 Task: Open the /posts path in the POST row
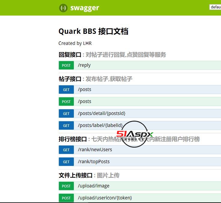(x=85, y=101)
